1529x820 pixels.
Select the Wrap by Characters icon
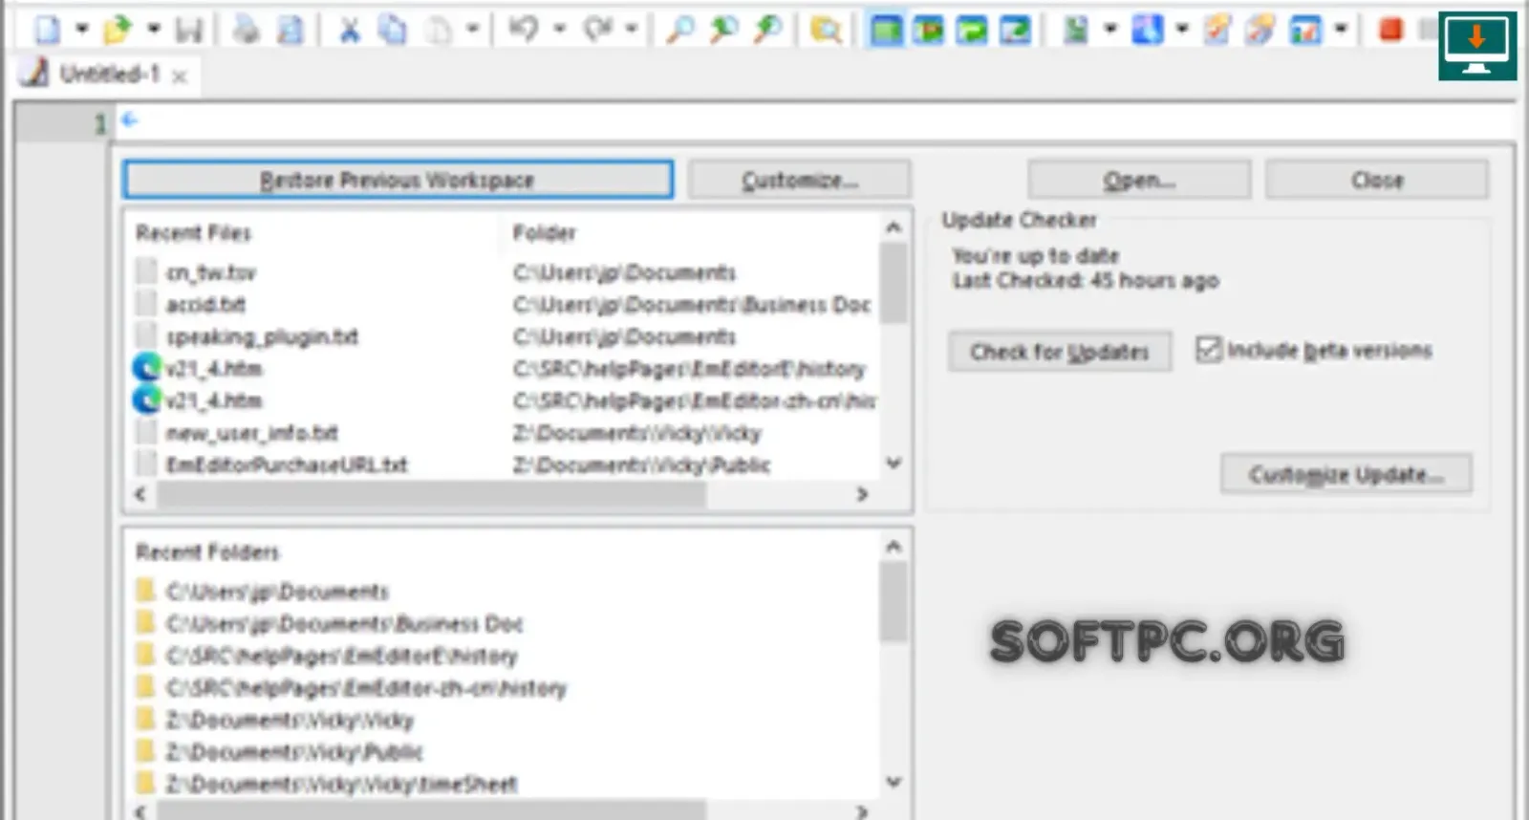click(928, 30)
